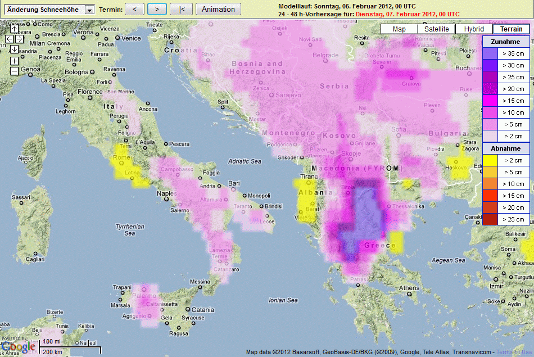This screenshot has width=534, height=357.
Task: Pan the map right with the arrow
Action: (19, 39)
